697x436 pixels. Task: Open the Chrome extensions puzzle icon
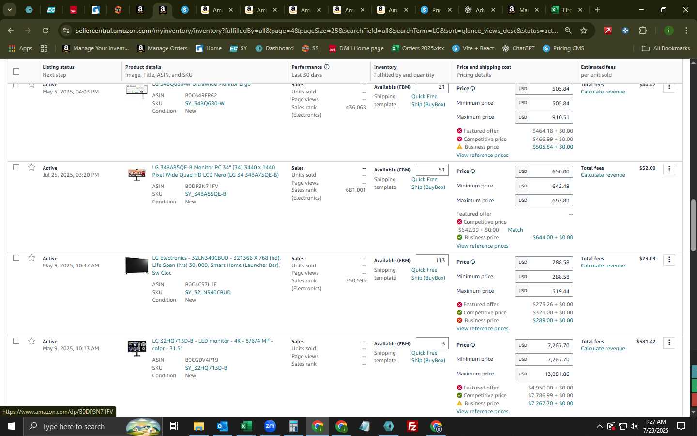pos(643,31)
